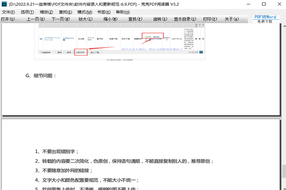Click the app icon in title bar
Screen dimensions: 286x190
click(x=4, y=4)
